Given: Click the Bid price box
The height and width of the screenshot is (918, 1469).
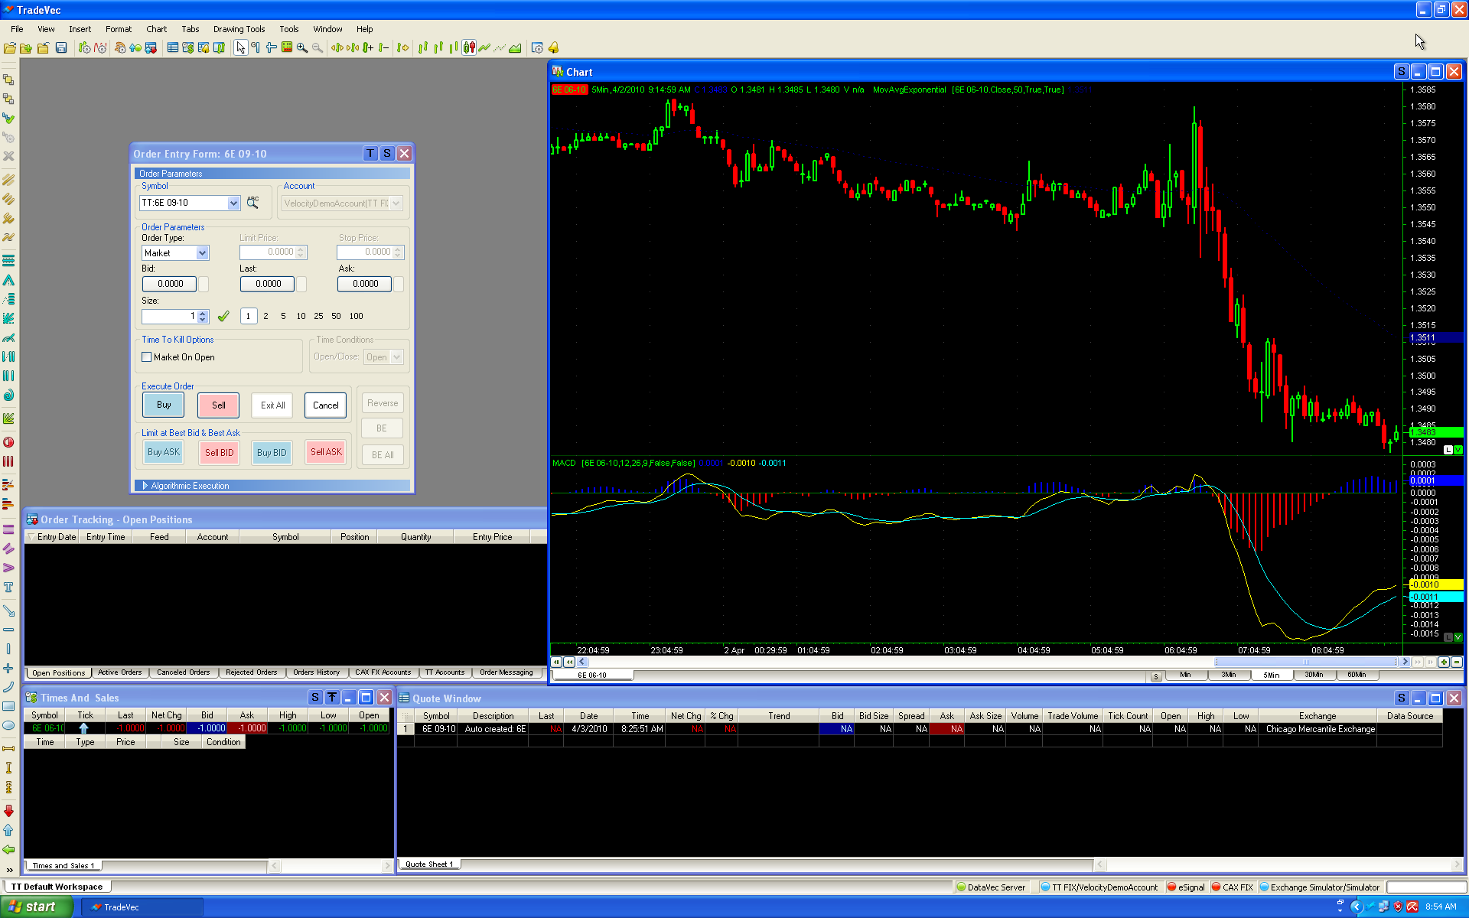Looking at the screenshot, I should click(170, 284).
